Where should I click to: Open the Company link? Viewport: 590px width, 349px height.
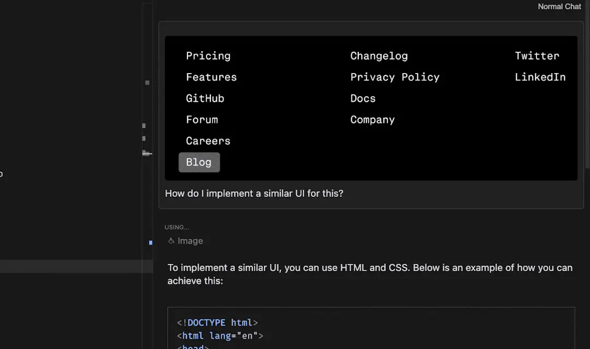coord(373,120)
